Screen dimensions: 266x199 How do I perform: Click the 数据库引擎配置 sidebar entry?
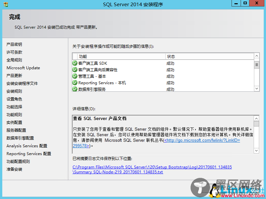(x=20, y=138)
